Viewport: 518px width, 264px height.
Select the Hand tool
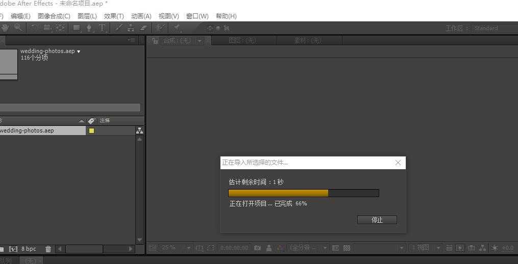pos(6,28)
